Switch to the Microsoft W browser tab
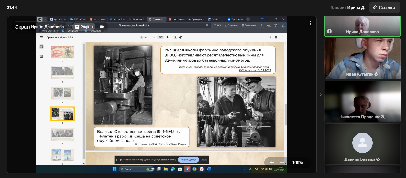 (117, 19)
